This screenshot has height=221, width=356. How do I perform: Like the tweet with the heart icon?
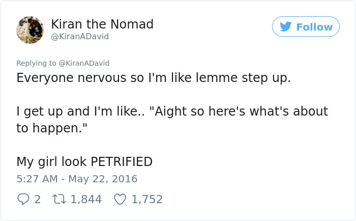point(120,199)
